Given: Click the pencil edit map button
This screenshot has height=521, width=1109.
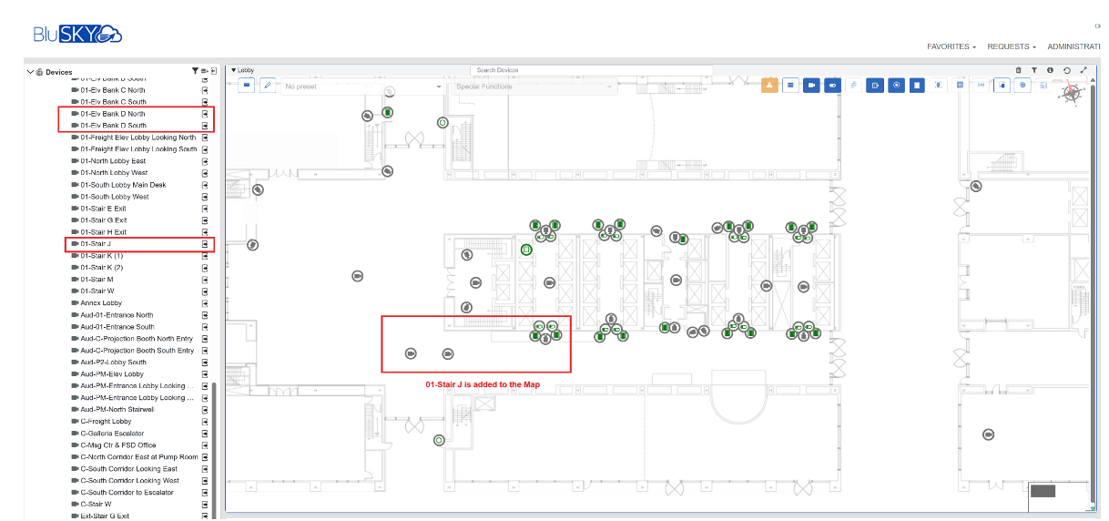Looking at the screenshot, I should coord(268,86).
